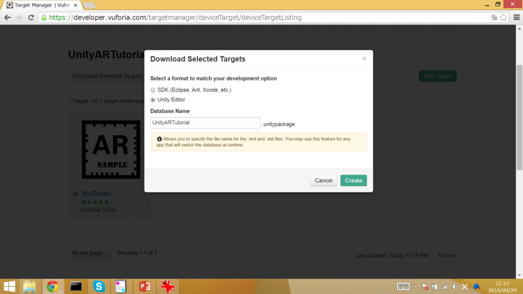Close the Target Manager tab
This screenshot has height=294, width=523.
[x=75, y=5]
